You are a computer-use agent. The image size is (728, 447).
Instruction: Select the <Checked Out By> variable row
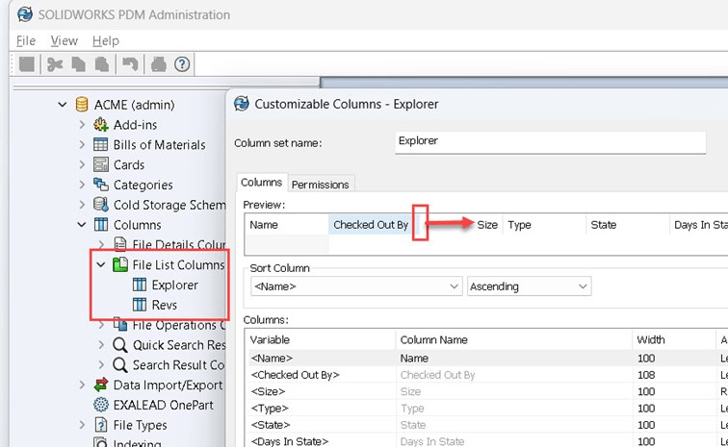[x=295, y=375]
